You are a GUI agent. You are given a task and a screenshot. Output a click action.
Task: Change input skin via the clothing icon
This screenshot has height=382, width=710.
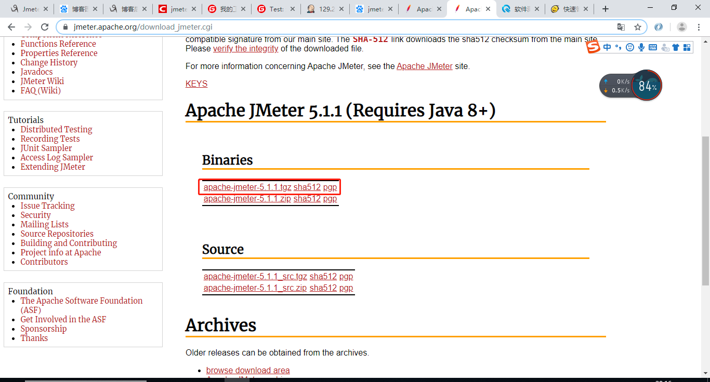pos(676,47)
